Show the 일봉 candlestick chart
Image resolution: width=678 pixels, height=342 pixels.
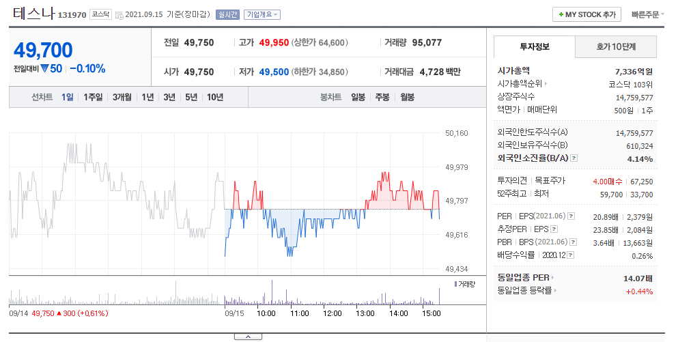click(x=358, y=98)
